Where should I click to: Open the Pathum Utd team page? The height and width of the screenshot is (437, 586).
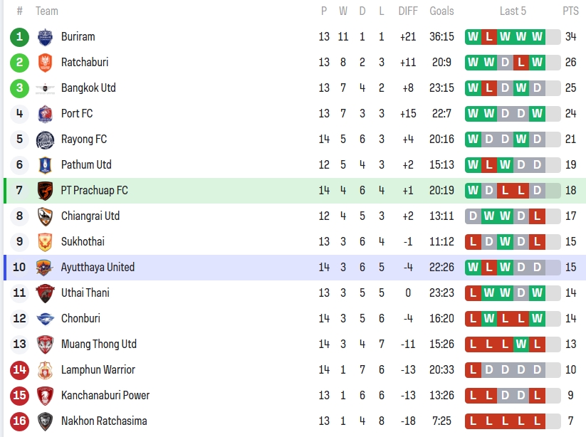tap(86, 165)
